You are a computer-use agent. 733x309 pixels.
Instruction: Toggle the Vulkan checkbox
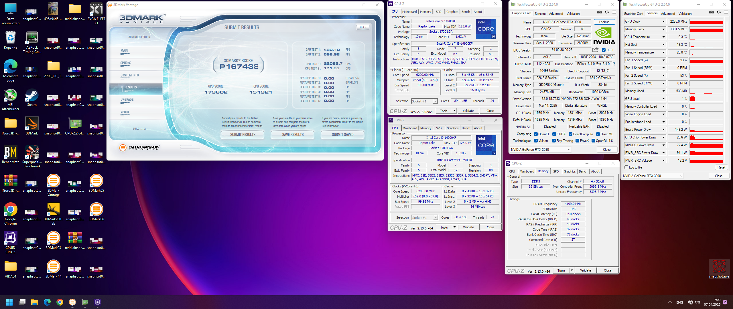tap(536, 141)
